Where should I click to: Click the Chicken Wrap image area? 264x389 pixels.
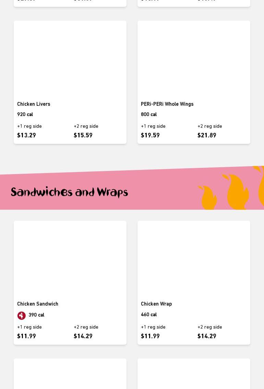(194, 259)
